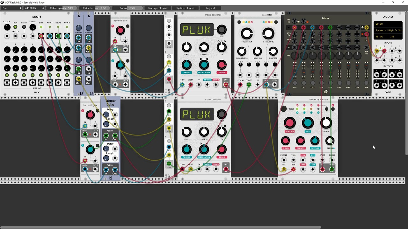408x229 pixels.
Task: Click OUT L jack on texture synthesizer
Action: (x=322, y=170)
